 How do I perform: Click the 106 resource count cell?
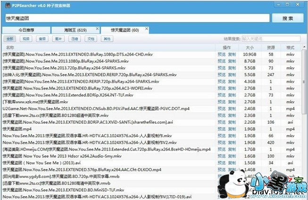[x=271, y=122]
